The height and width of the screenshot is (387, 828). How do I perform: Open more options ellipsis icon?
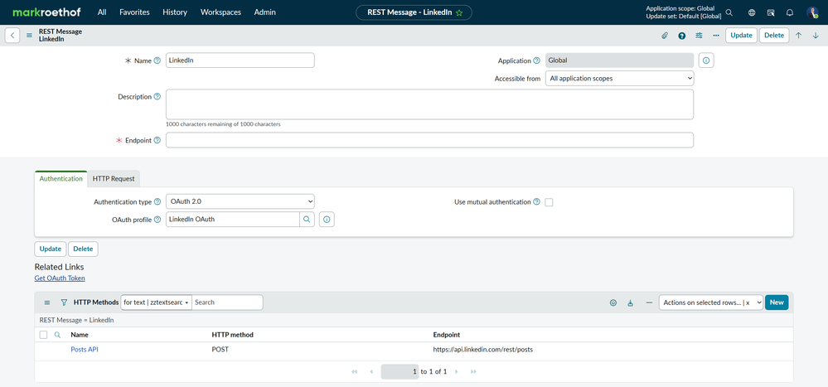point(716,36)
